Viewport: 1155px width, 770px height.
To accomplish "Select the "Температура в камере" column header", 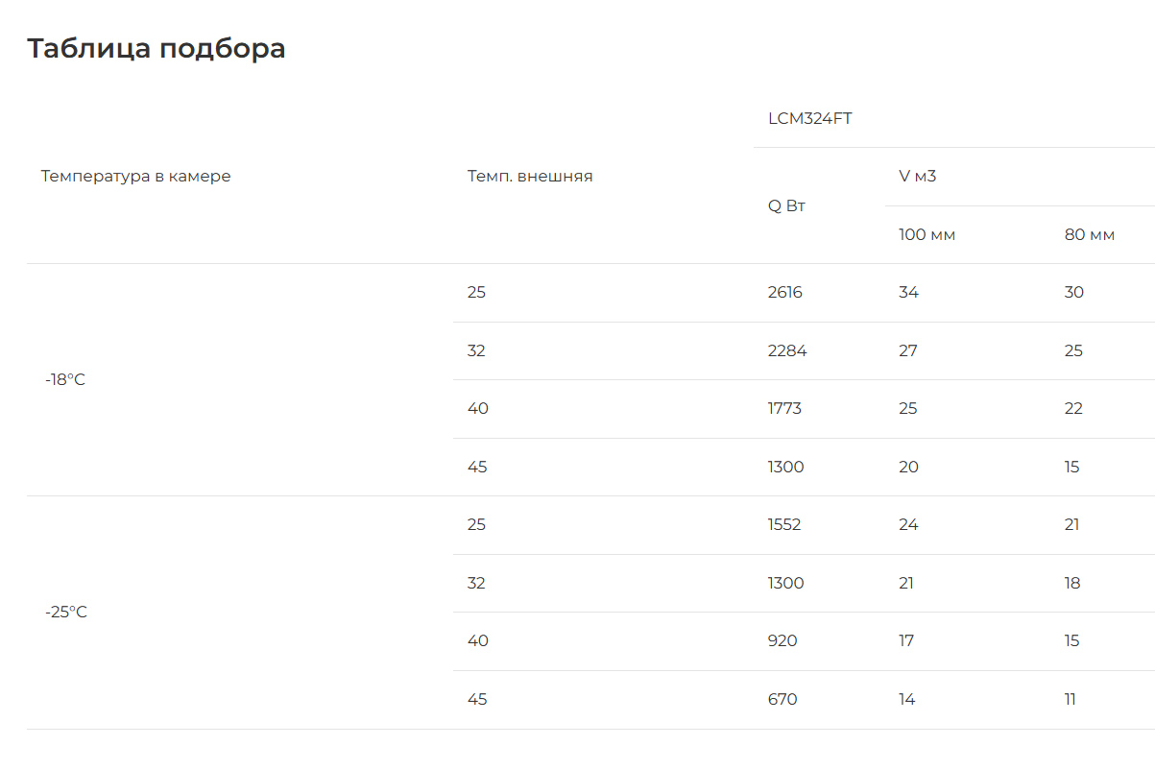I will pos(135,177).
